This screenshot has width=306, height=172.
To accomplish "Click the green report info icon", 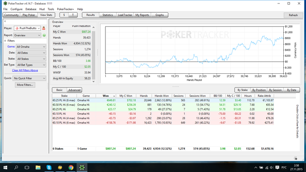I will (x=44, y=35).
